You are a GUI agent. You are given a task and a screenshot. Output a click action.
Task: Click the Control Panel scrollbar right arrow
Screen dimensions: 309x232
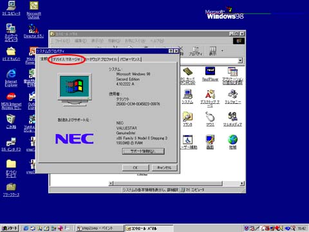[242, 184]
